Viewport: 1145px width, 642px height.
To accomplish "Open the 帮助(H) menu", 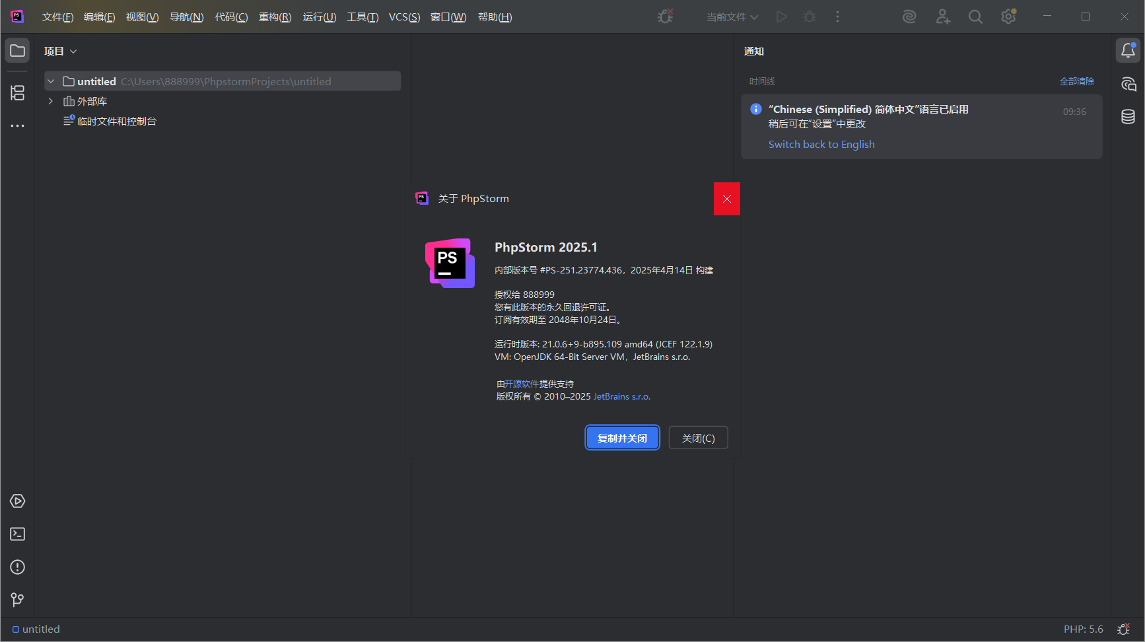I will pos(495,17).
